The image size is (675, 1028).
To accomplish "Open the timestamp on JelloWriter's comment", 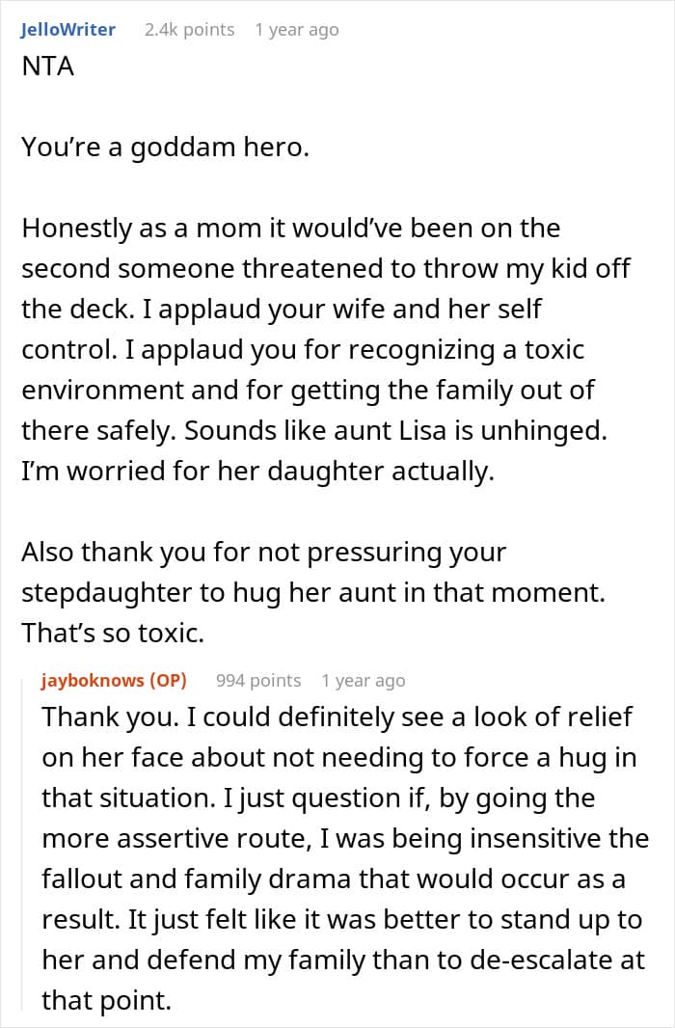I will pos(297,30).
